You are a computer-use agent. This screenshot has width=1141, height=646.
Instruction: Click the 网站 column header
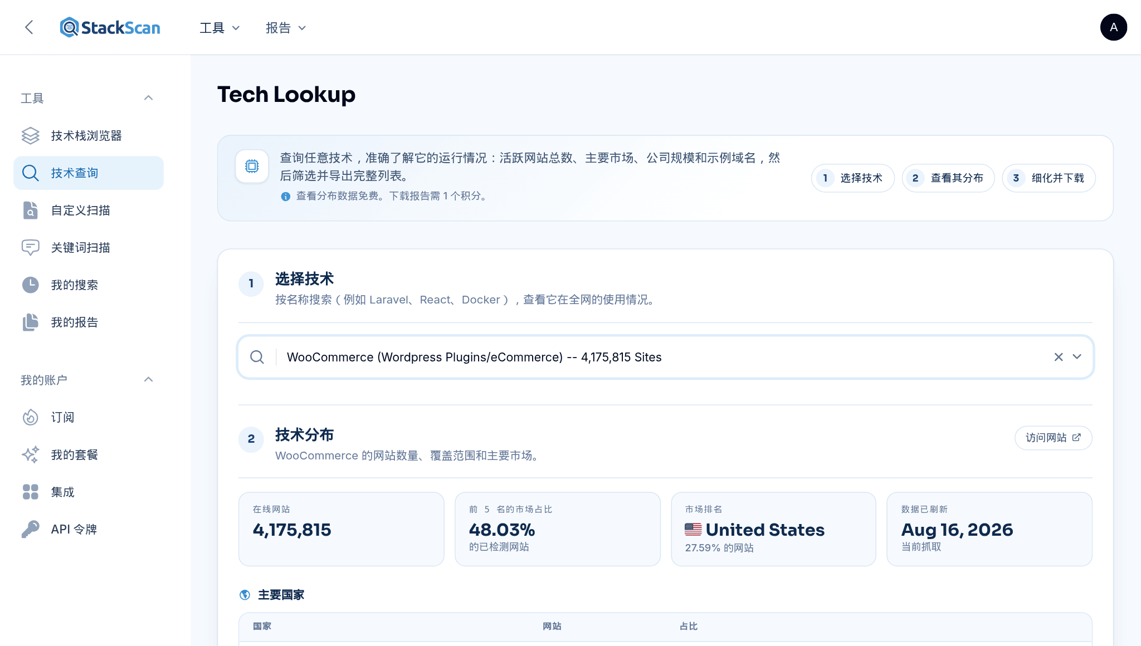click(552, 627)
